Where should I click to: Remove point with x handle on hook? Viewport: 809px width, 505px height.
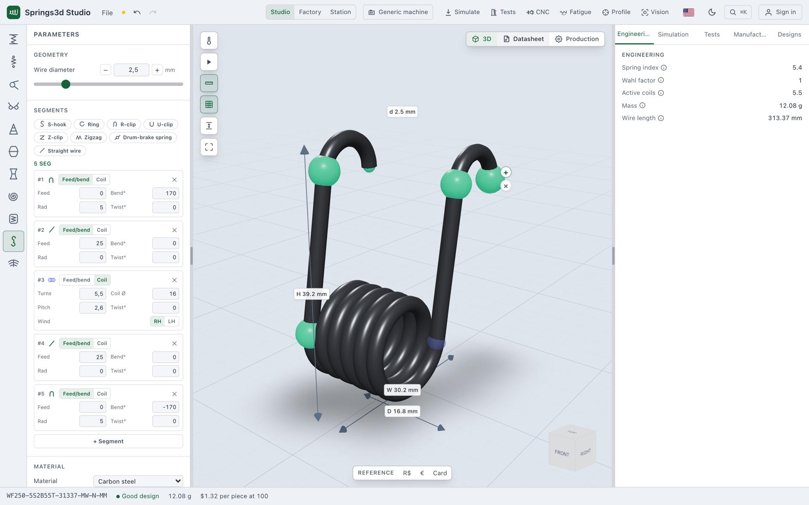(x=506, y=186)
